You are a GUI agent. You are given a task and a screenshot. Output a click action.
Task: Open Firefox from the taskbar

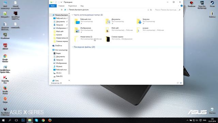click(x=50, y=120)
